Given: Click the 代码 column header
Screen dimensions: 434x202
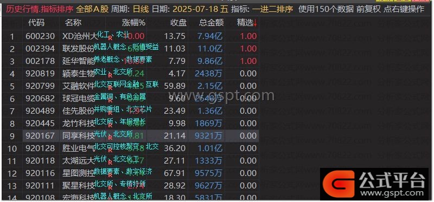Looking at the screenshot, I should pyautogui.click(x=36, y=23).
